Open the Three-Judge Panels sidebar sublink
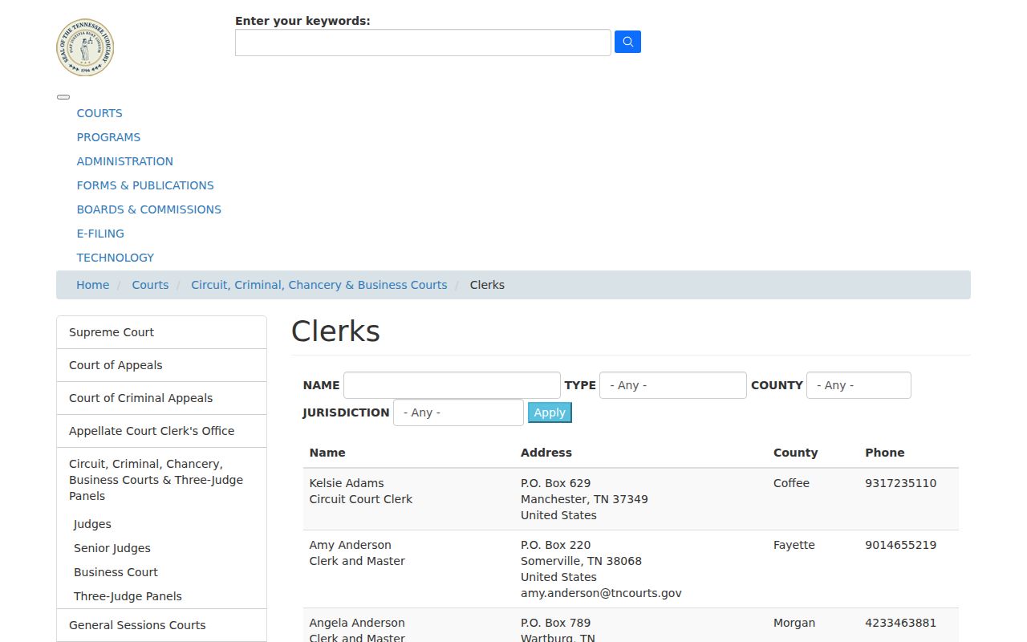1027x642 pixels. [128, 596]
